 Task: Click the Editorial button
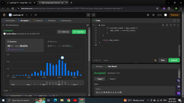pos(64,32)
